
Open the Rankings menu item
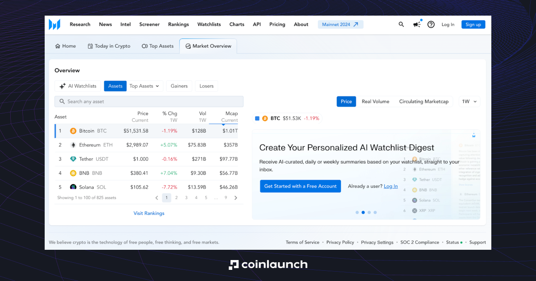178,25
